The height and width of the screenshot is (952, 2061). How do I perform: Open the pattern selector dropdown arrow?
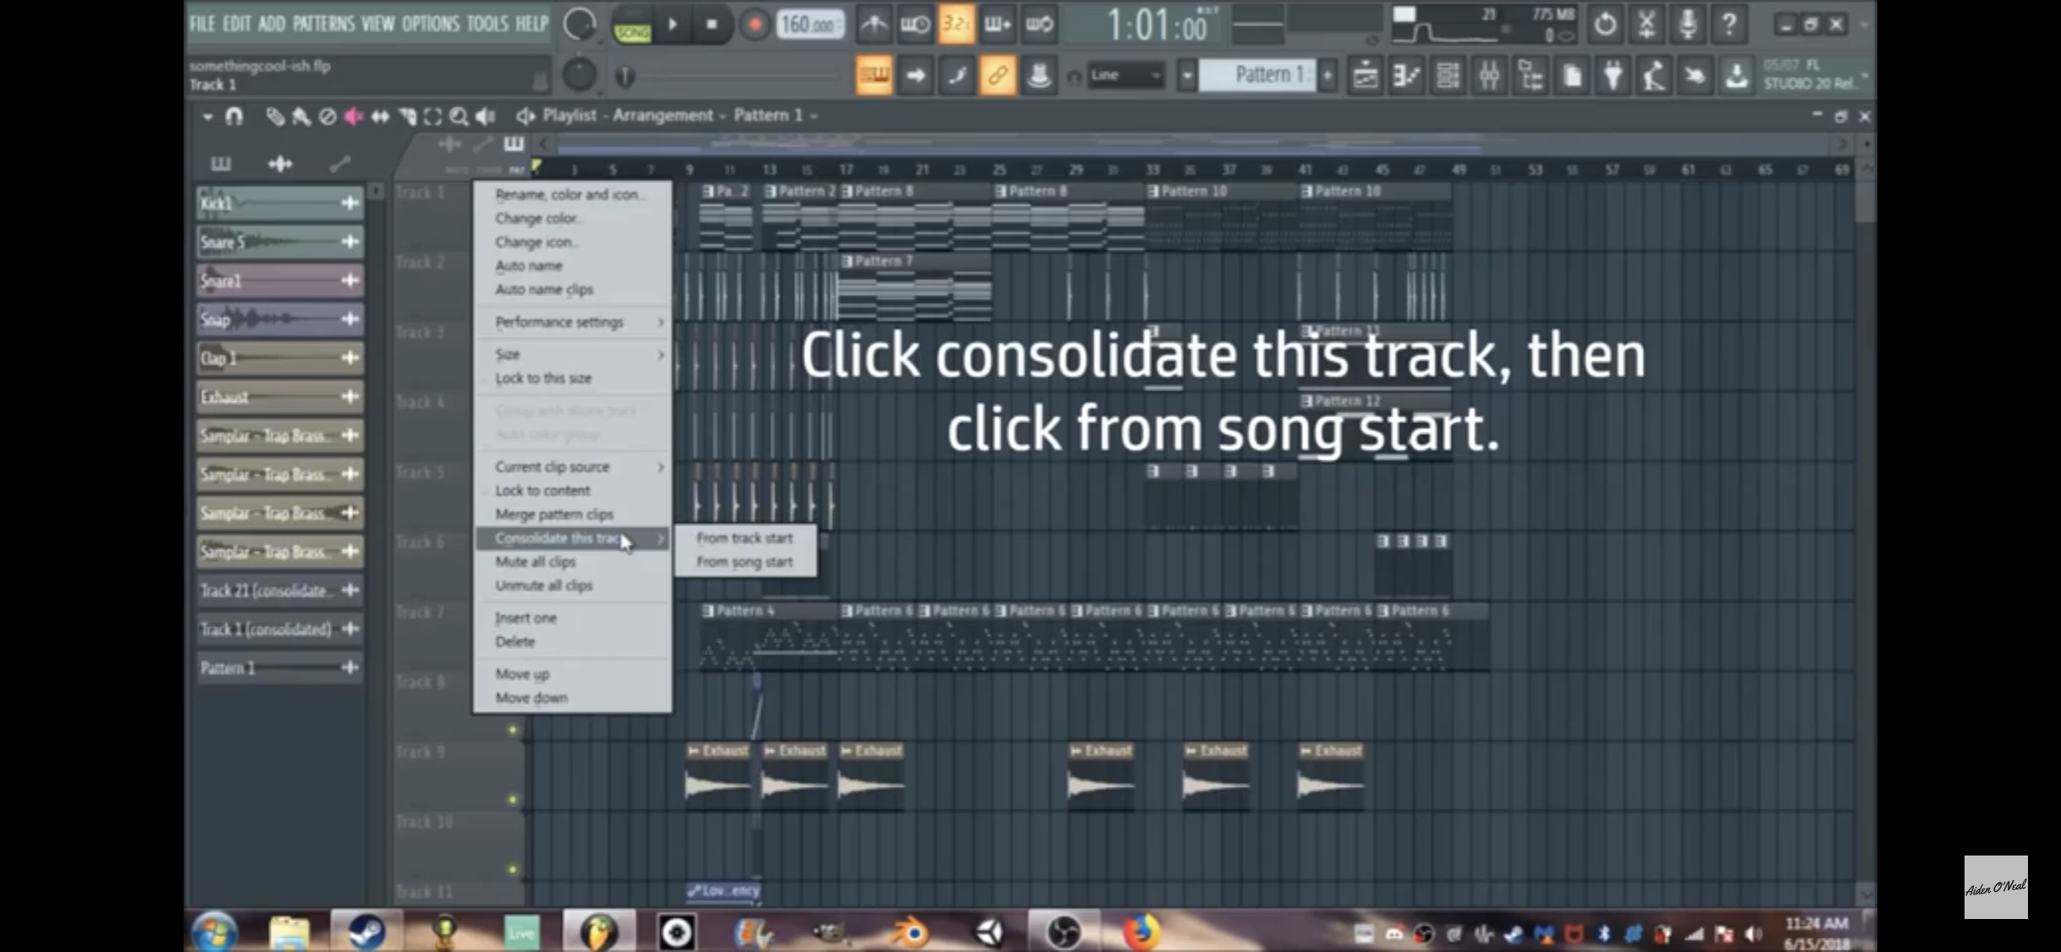1187,76
